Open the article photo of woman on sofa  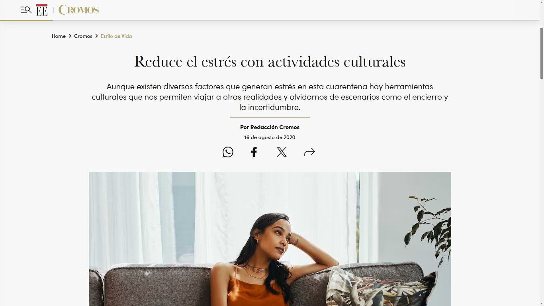270,239
